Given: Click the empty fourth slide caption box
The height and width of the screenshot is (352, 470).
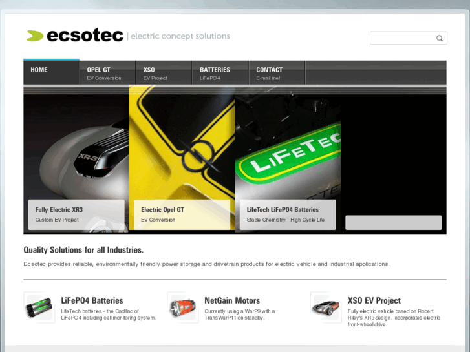Looking at the screenshot, I should (393, 223).
